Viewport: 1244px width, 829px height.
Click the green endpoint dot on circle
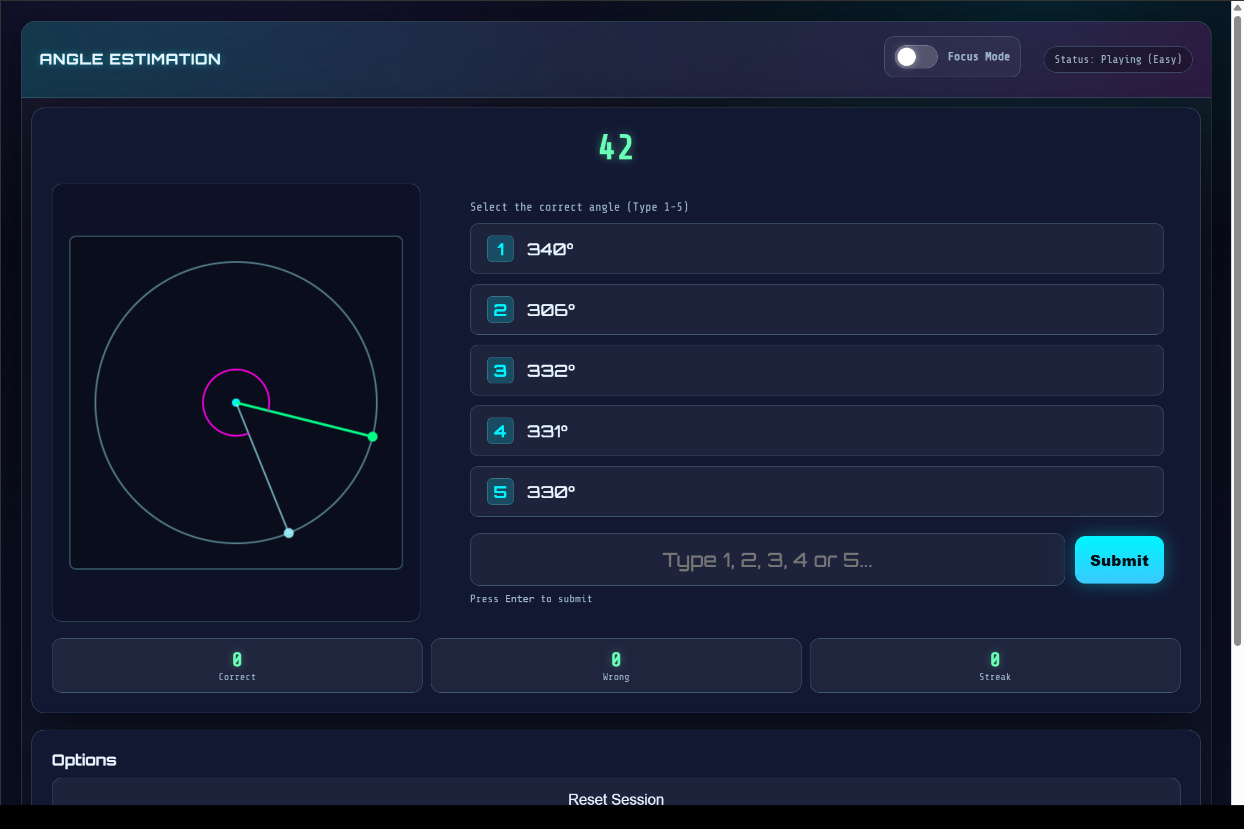click(373, 437)
